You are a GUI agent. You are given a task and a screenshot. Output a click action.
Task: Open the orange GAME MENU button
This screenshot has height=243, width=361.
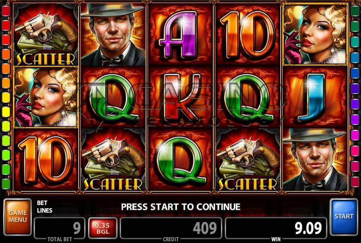[18, 217]
